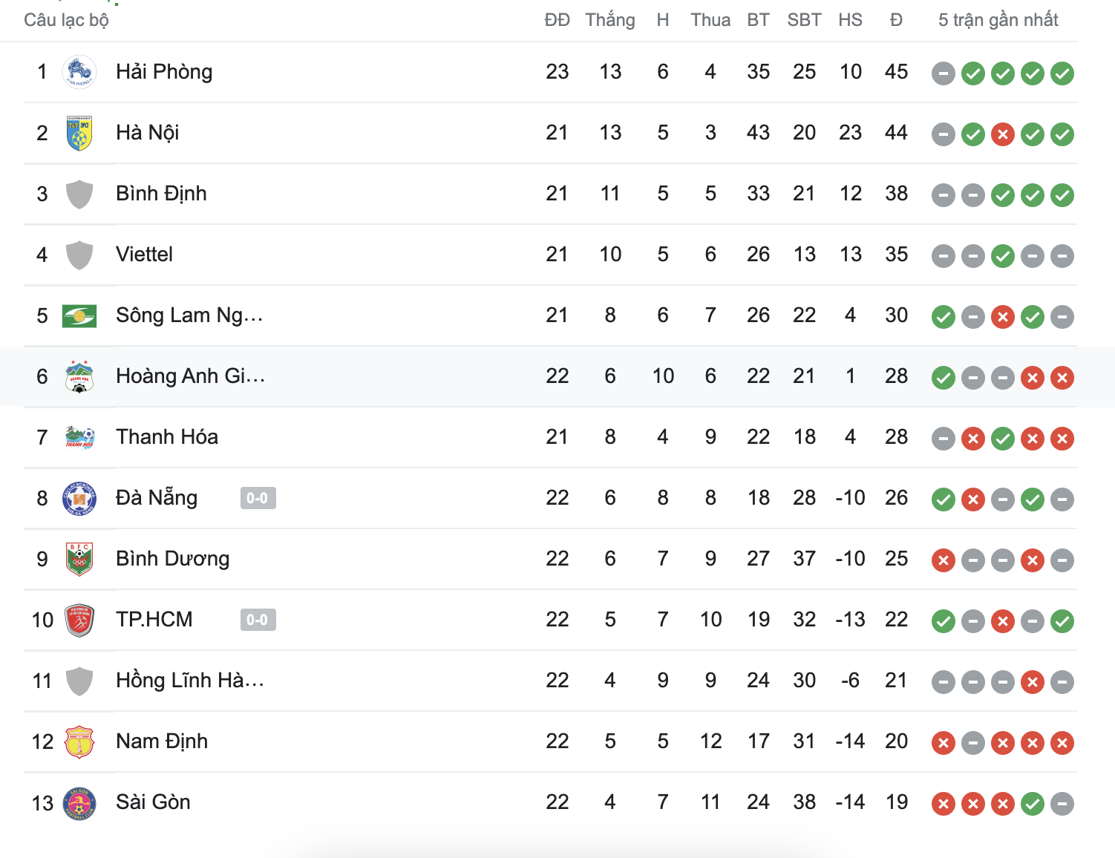
Task: Click Hà Nội's red loss result icon
Action: 1003,134
